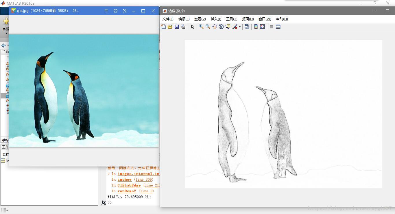The height and width of the screenshot is (214, 395).
Task: Print the figure using printer icon
Action: [x=183, y=27]
